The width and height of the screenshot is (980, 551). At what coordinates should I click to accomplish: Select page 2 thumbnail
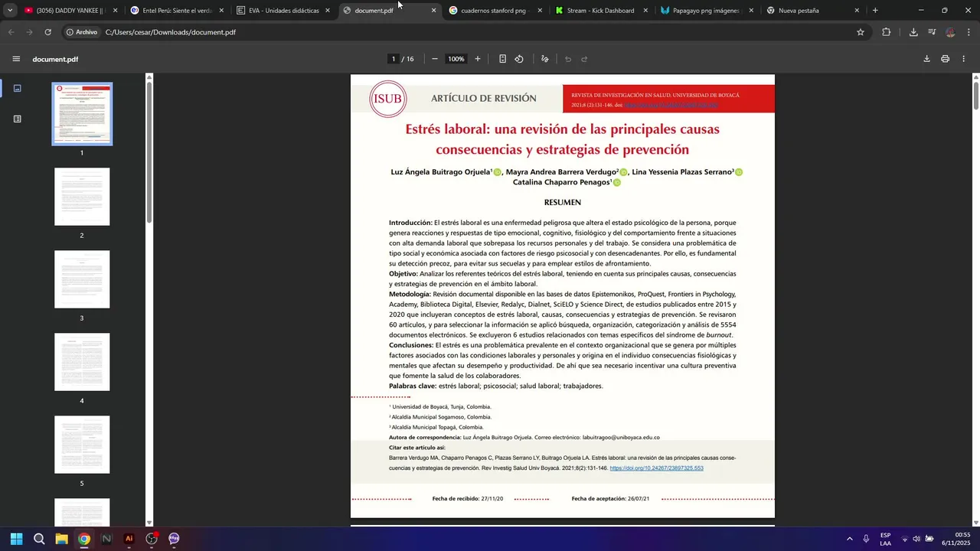coord(82,197)
